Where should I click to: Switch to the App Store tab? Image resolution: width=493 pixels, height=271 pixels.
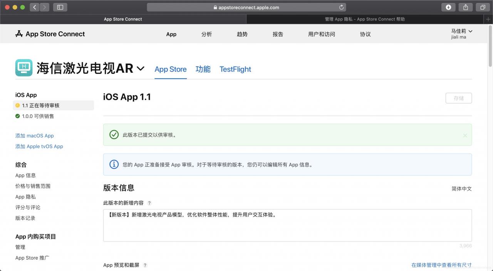coord(171,69)
